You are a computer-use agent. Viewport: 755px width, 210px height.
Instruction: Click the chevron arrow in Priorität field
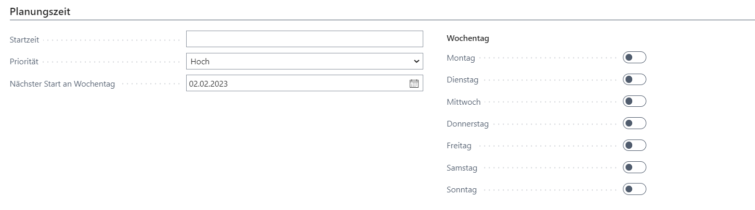click(416, 61)
